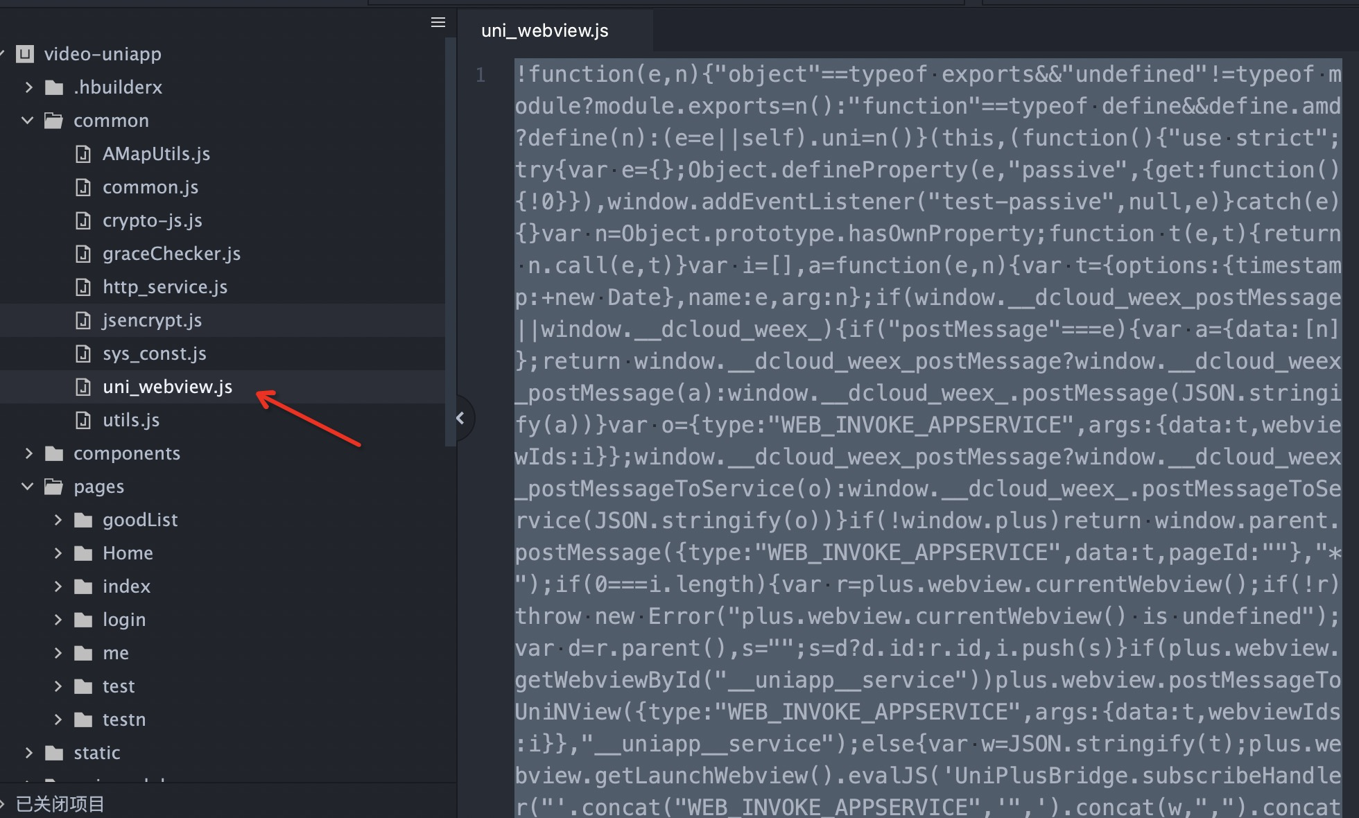Collapse the pages folder chevron

(28, 487)
